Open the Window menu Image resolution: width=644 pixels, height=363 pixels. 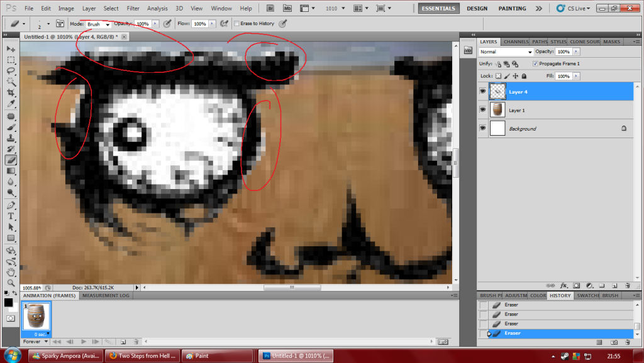[221, 8]
